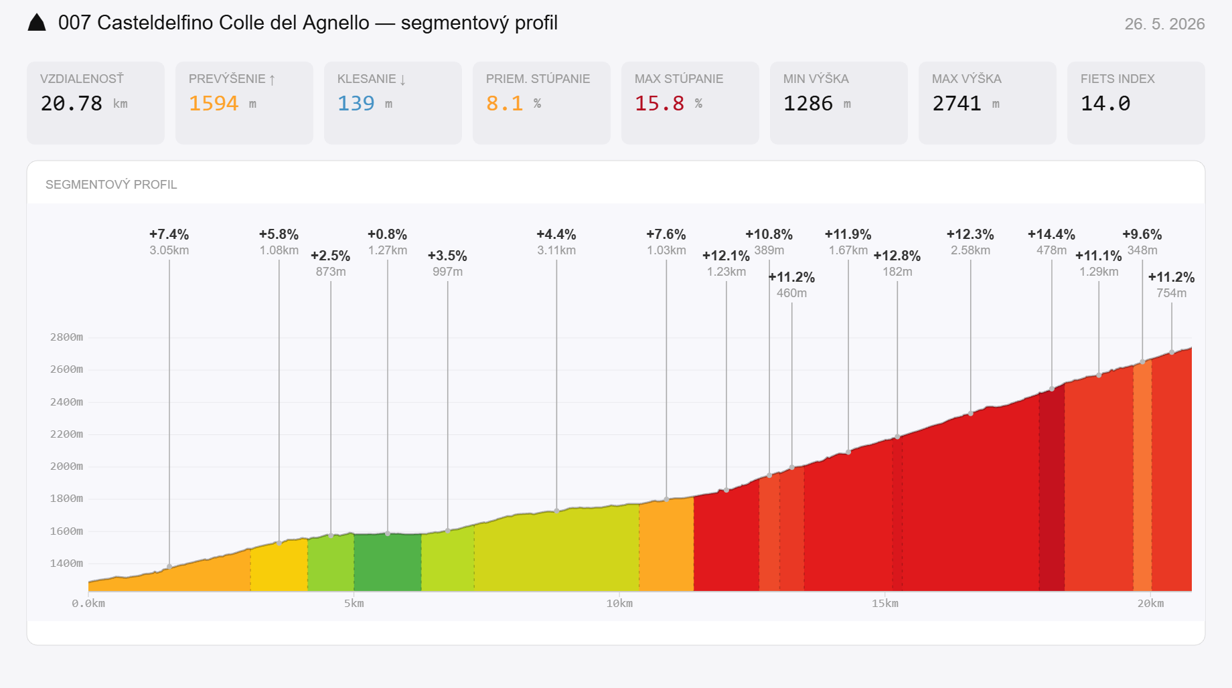Click the Prevýšenie 1594 m card

click(244, 103)
